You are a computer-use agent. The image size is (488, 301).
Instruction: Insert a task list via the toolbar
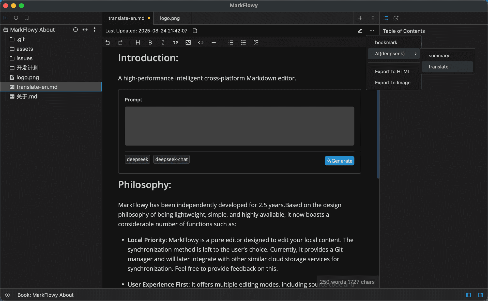256,42
